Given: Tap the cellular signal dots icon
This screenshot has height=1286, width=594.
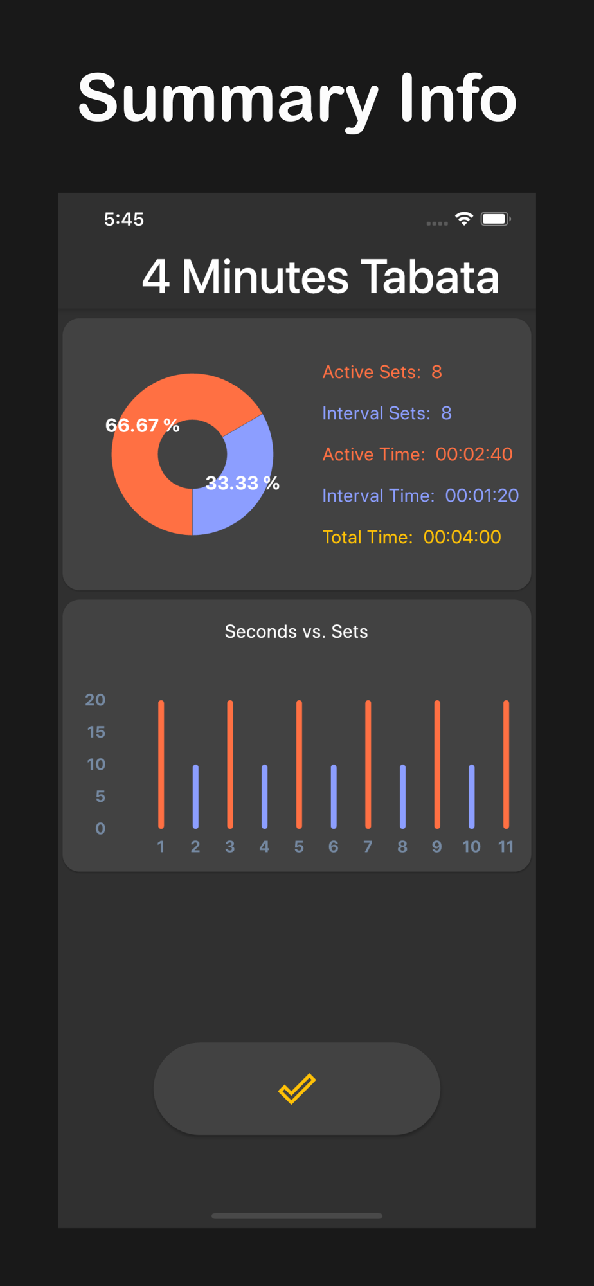Looking at the screenshot, I should [437, 223].
